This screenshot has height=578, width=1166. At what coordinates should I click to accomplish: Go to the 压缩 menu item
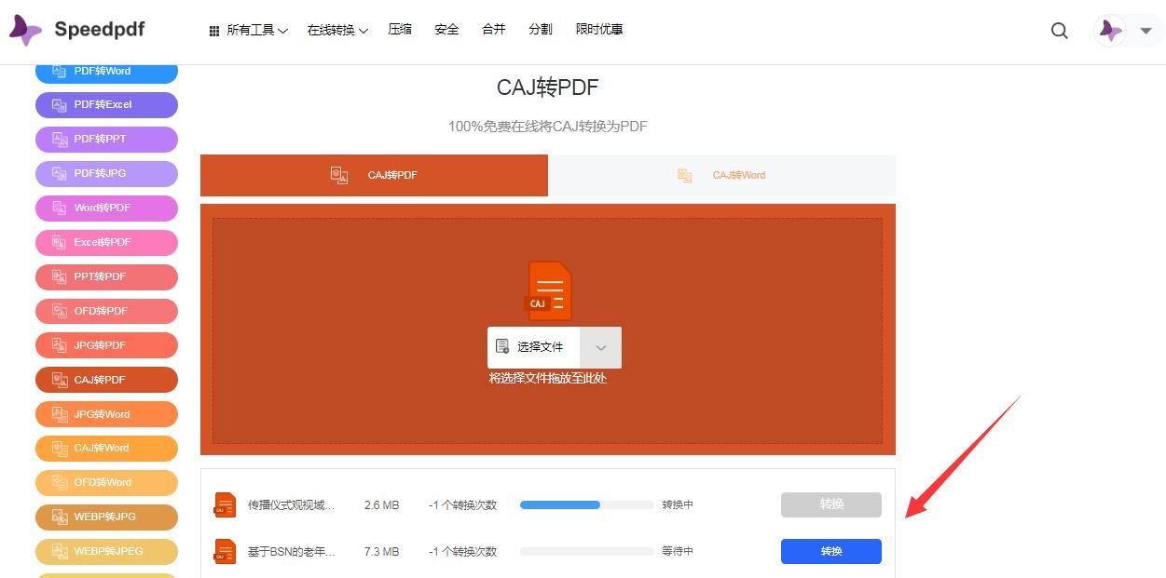[400, 30]
